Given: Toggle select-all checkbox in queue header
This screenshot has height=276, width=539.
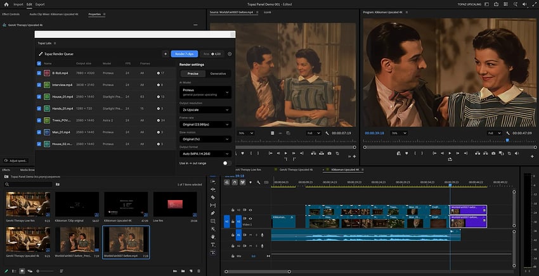Looking at the screenshot, I should 39,63.
